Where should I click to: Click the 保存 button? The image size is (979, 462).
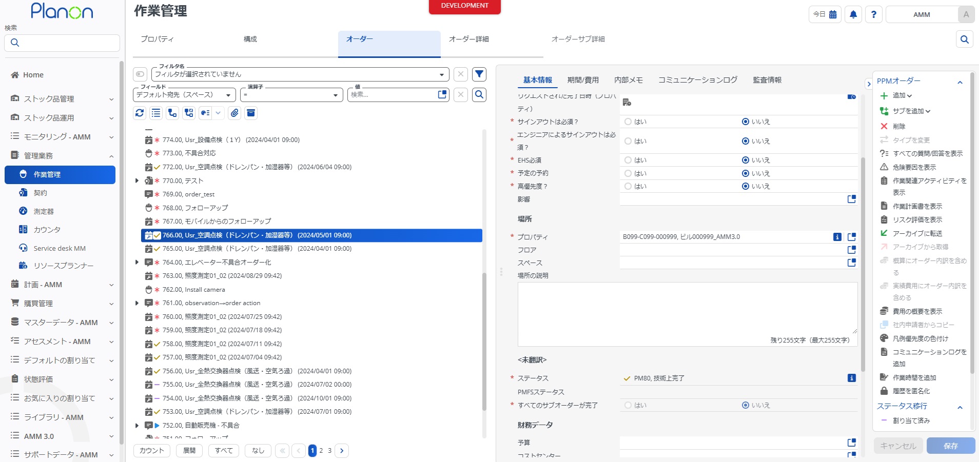pos(950,445)
